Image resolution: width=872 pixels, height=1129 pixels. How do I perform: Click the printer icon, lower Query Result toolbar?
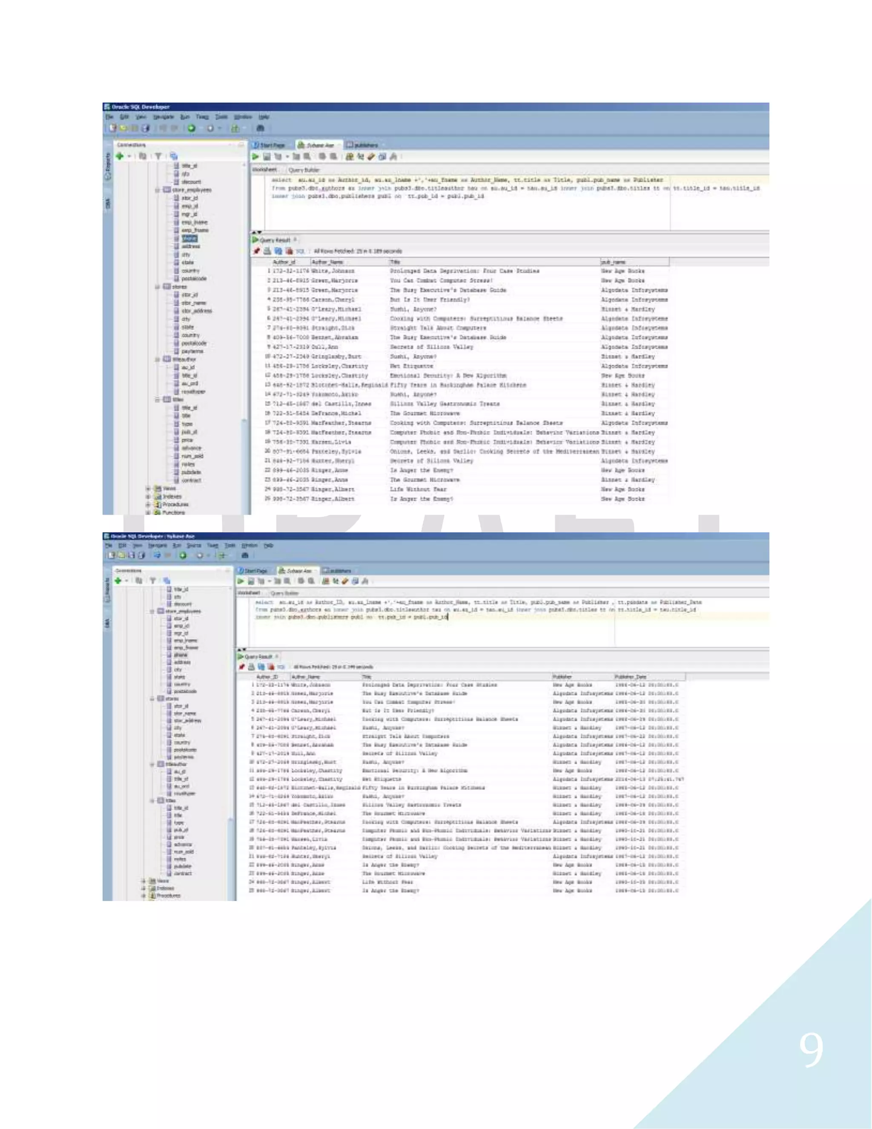[x=252, y=667]
